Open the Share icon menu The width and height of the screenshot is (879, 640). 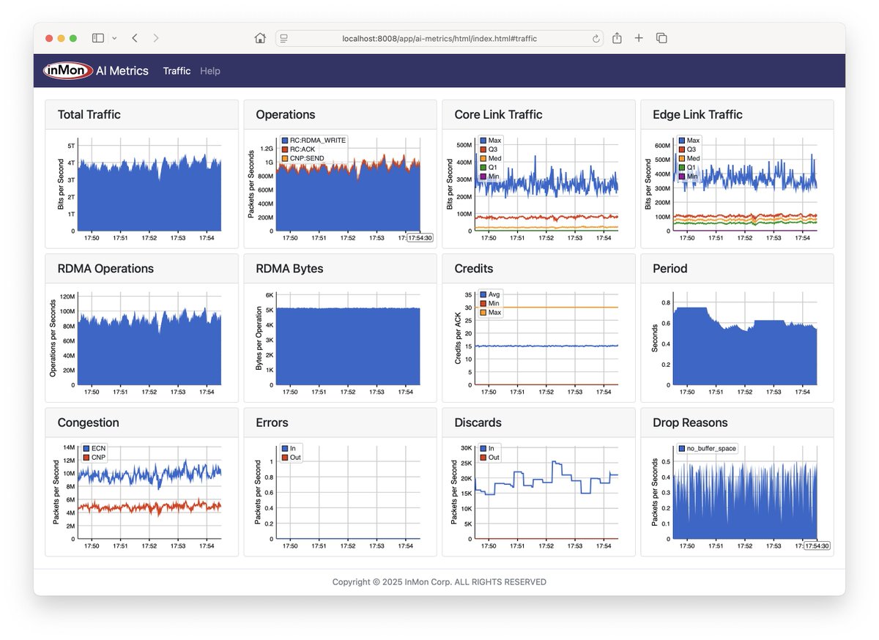click(617, 38)
